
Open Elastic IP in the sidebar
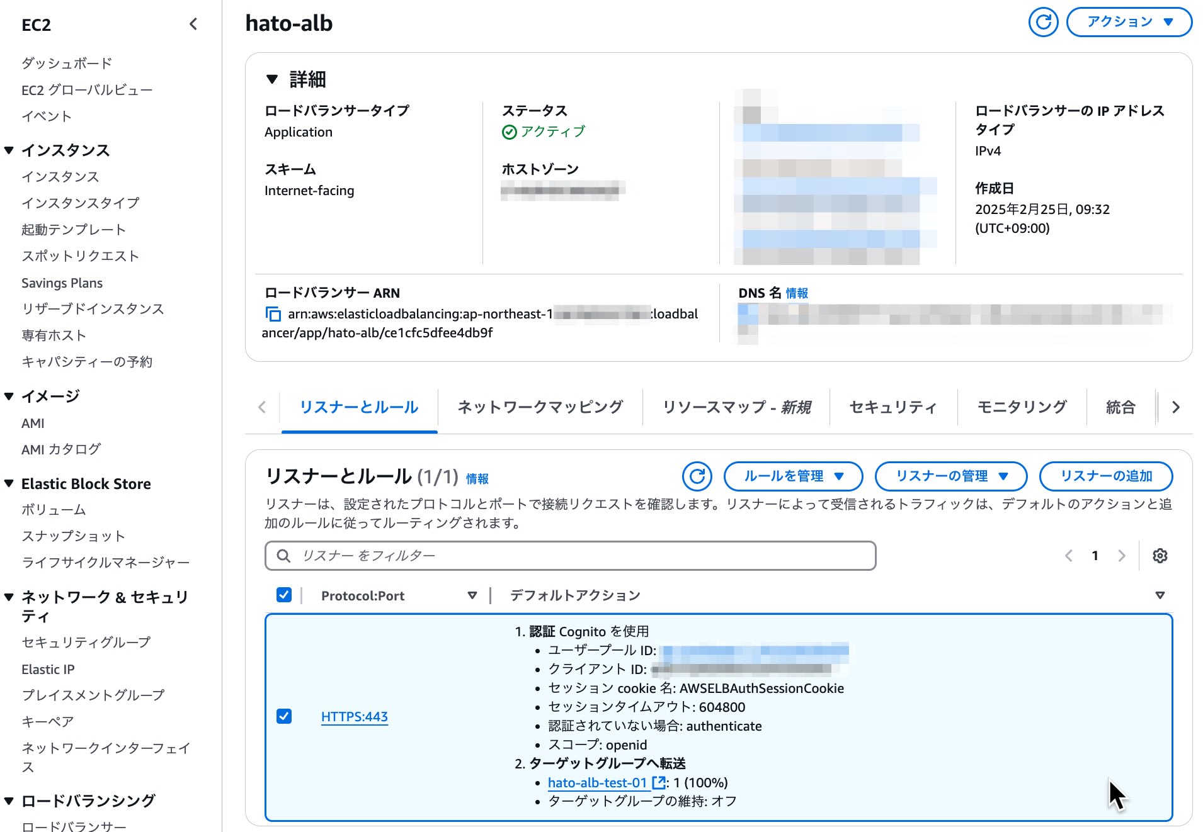[48, 670]
